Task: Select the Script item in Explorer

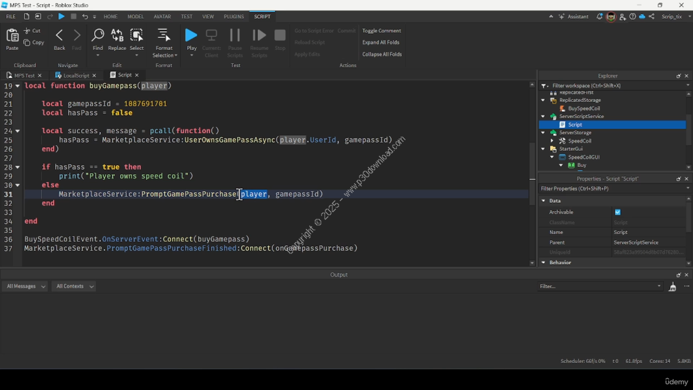Action: 575,125
